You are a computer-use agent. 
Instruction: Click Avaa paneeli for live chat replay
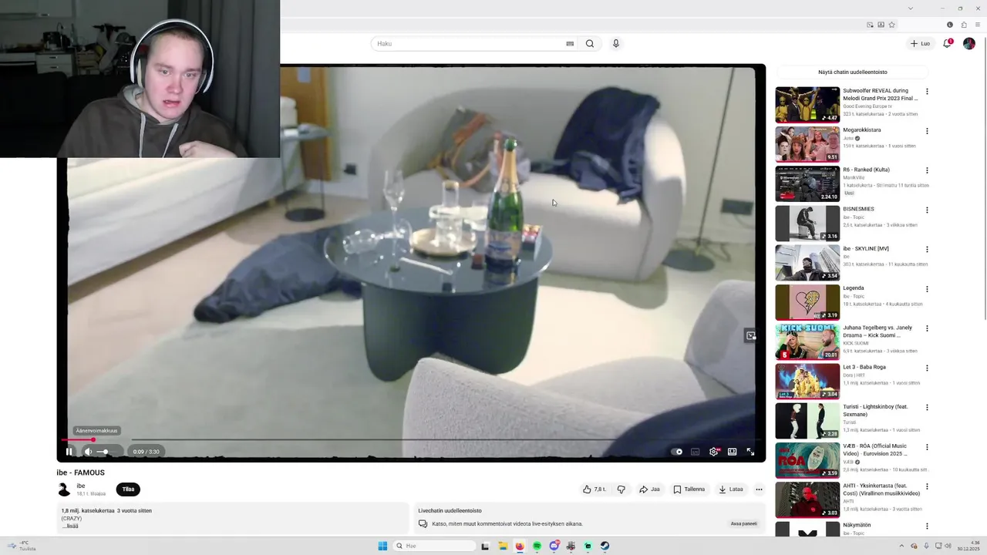744,524
